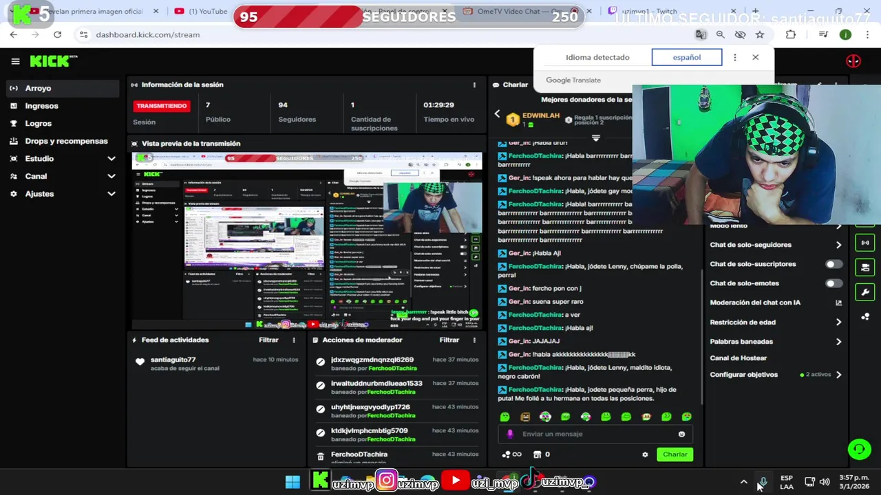Expand Restricción de edad settings
Viewport: 881px width, 495px height.
[776, 322]
